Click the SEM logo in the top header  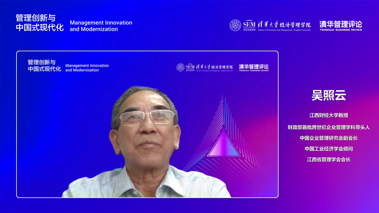[x=249, y=24]
